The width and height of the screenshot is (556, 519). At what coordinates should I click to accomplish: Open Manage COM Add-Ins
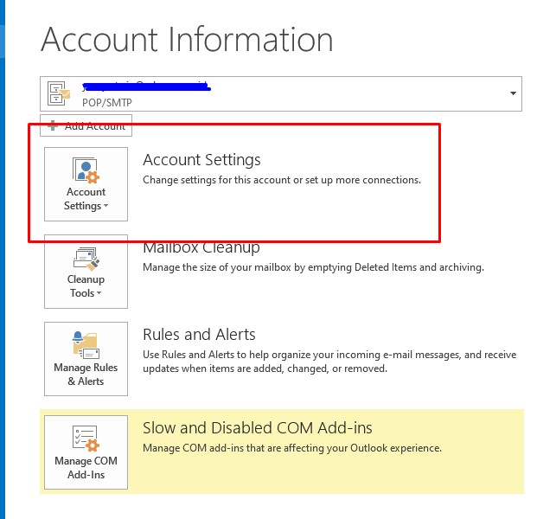86,452
